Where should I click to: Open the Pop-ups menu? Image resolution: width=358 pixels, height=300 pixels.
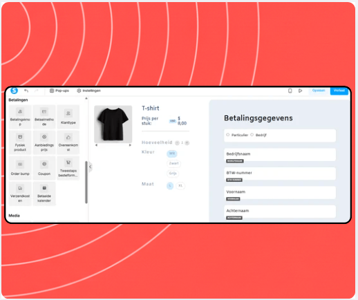coord(59,91)
